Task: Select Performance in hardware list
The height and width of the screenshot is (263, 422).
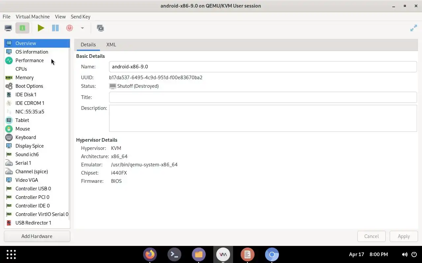Action: point(37,60)
